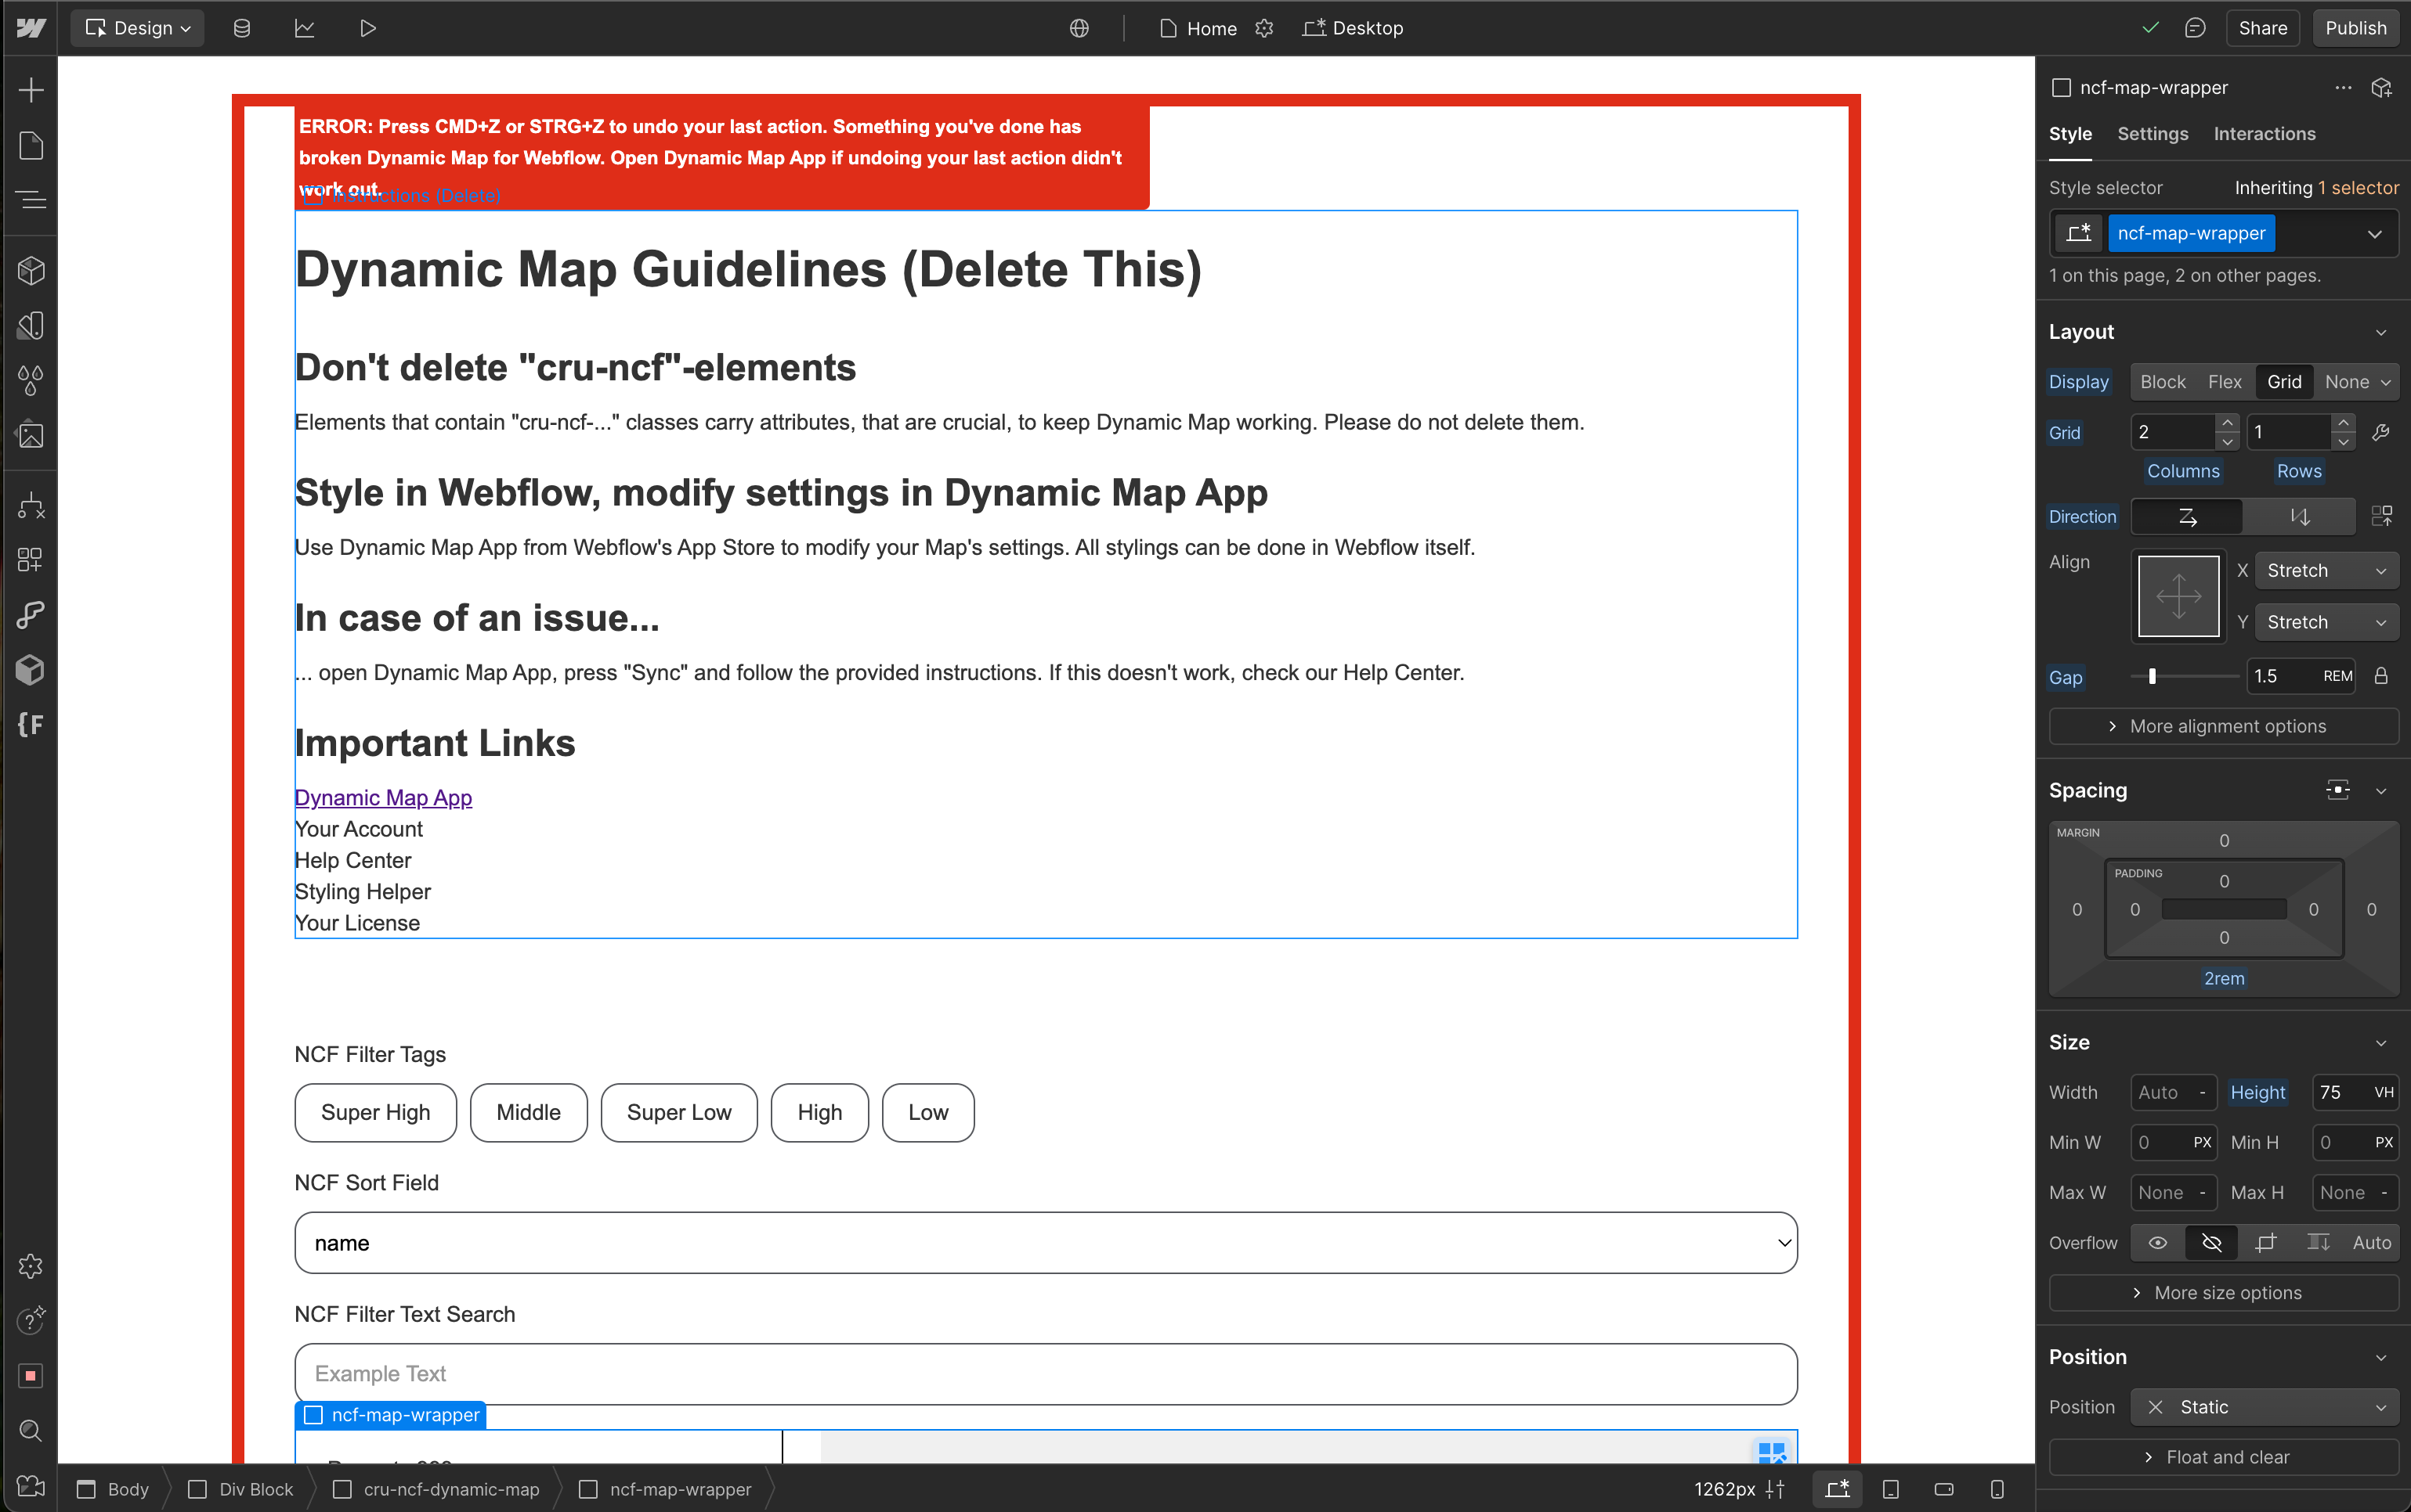Screen dimensions: 2411x1512
Task: Click the Dynamic Map App link
Action: pos(383,798)
